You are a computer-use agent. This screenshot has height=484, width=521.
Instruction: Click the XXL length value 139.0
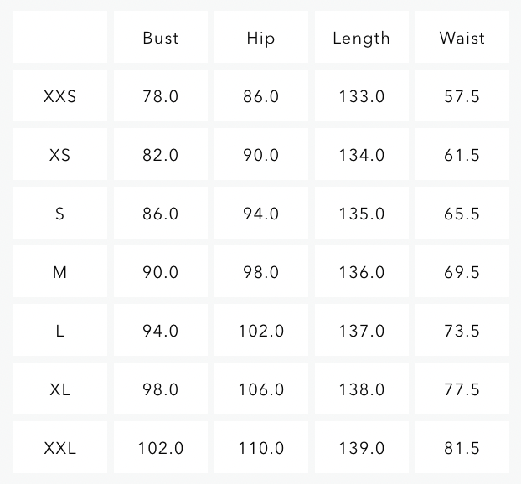362,448
